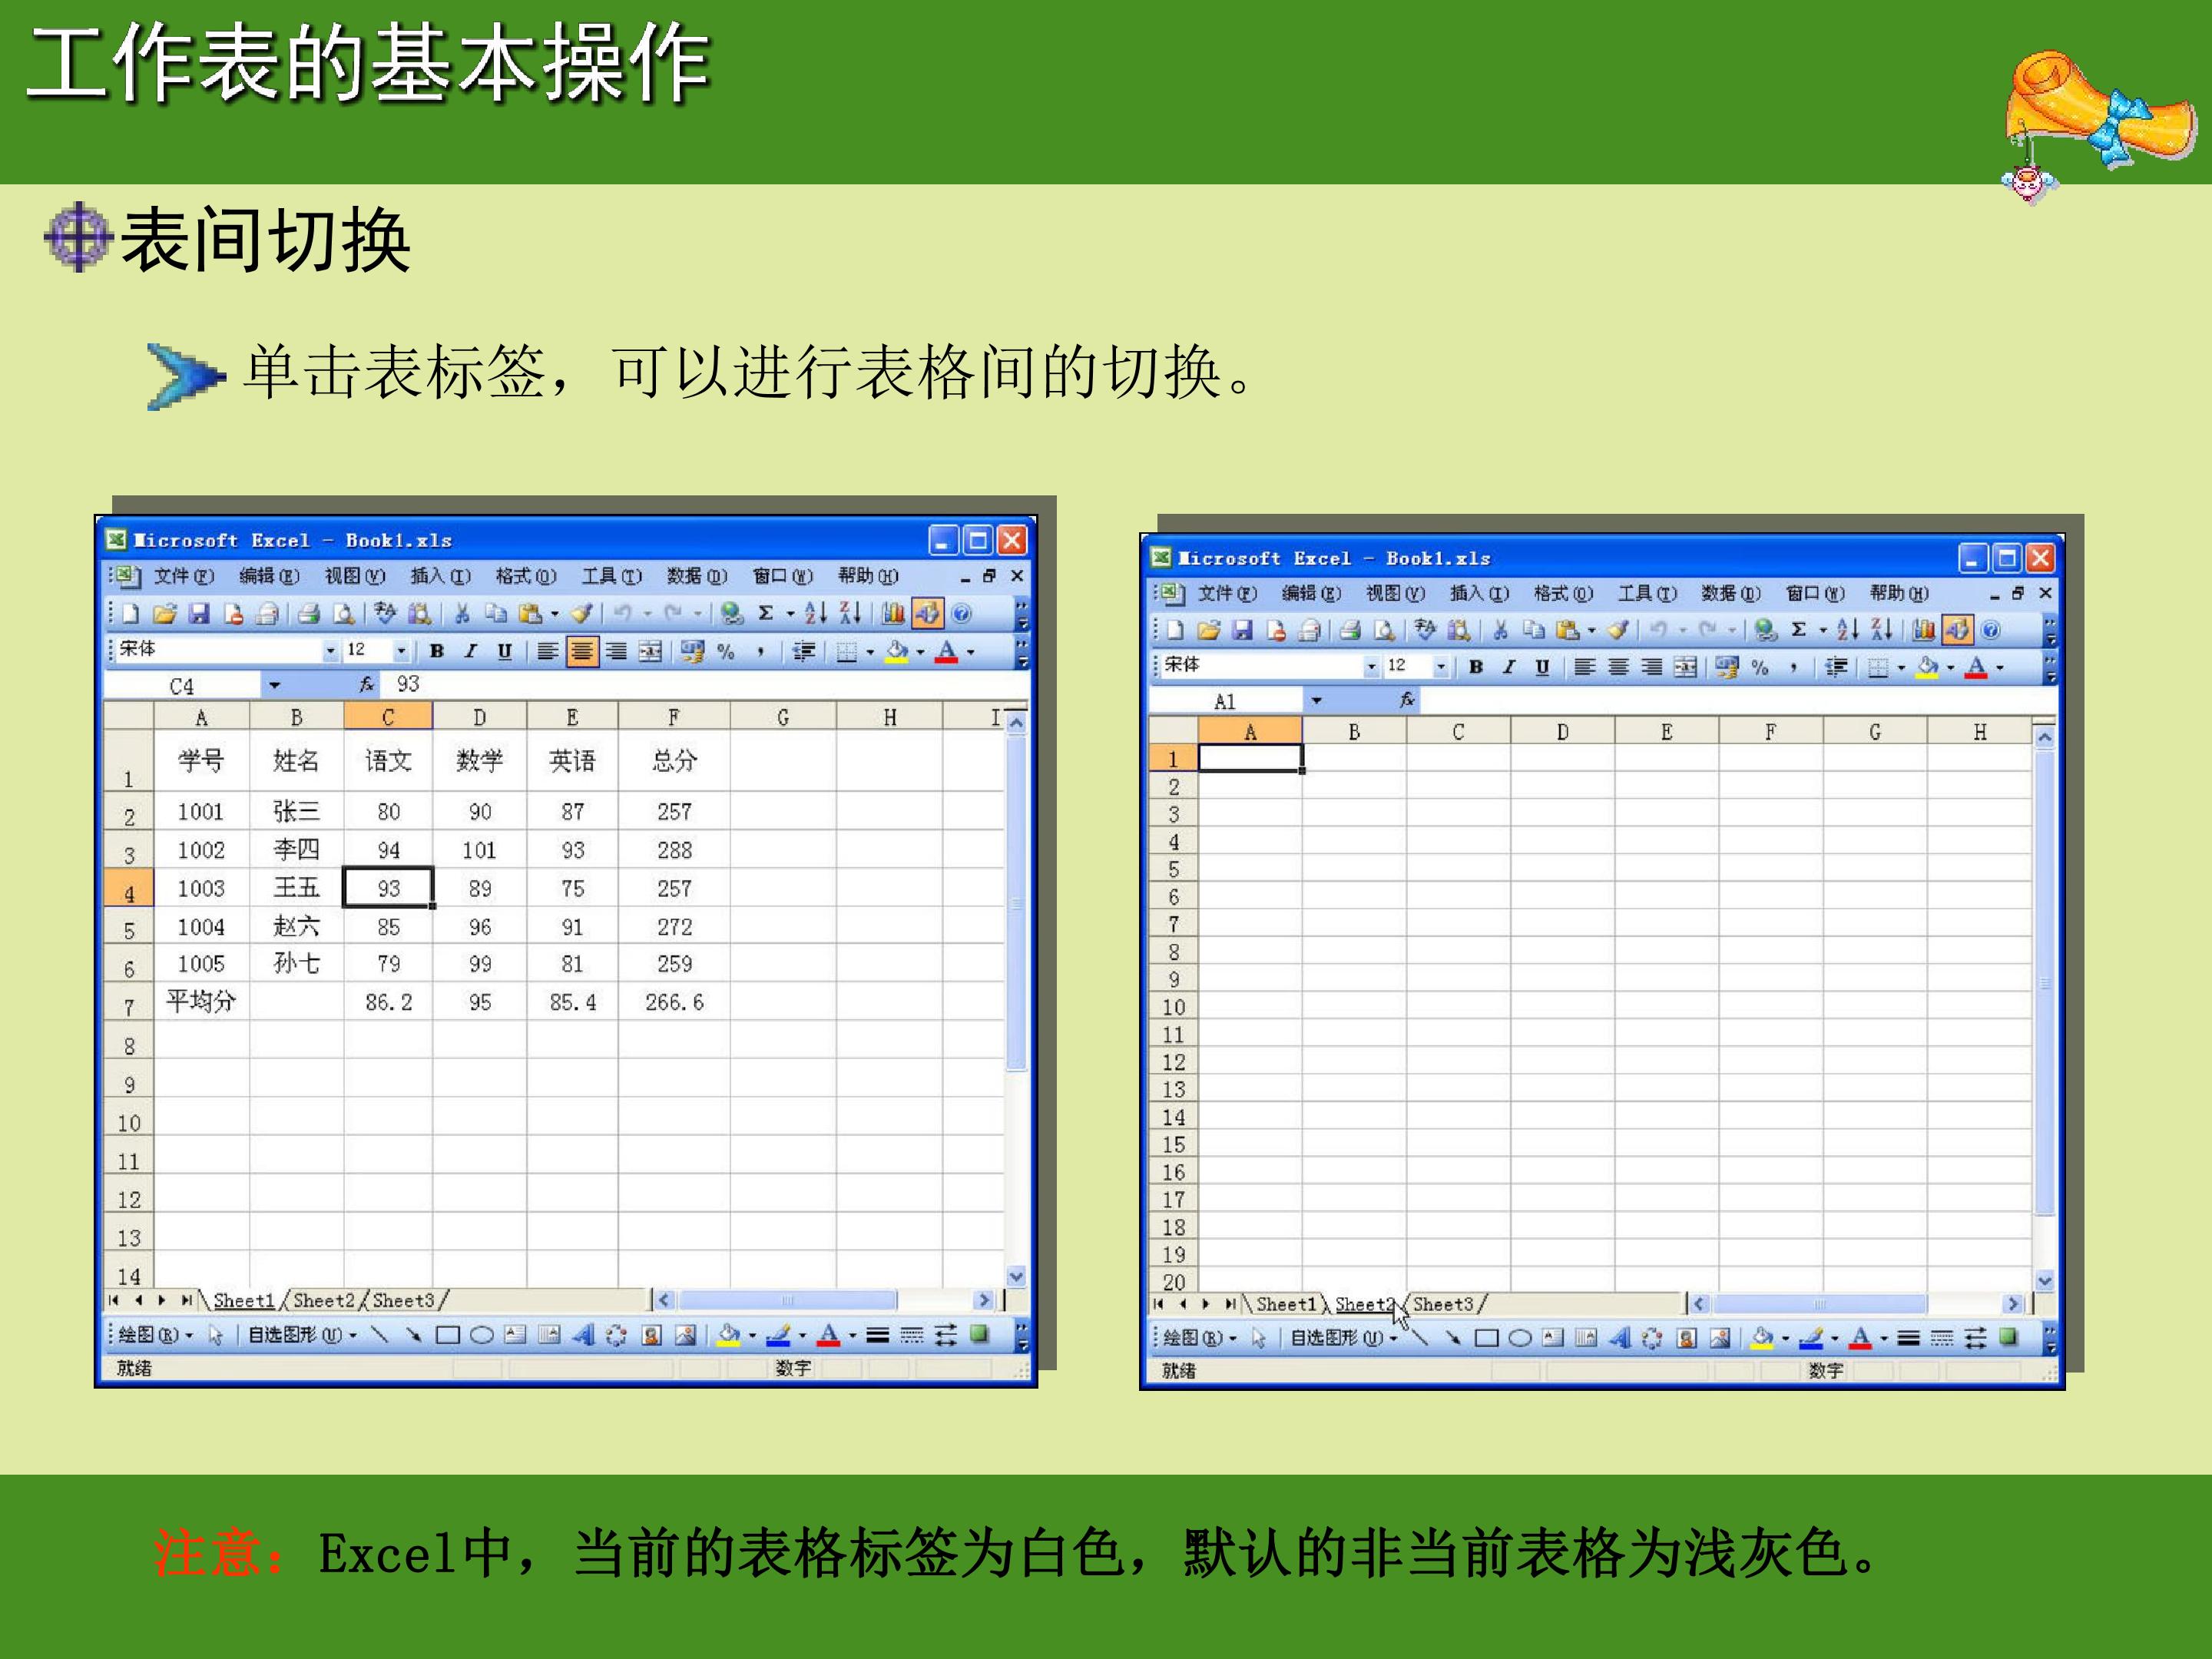Switch to Sheet2 tab in left Excel window
2212x1659 pixels.
324,1300
